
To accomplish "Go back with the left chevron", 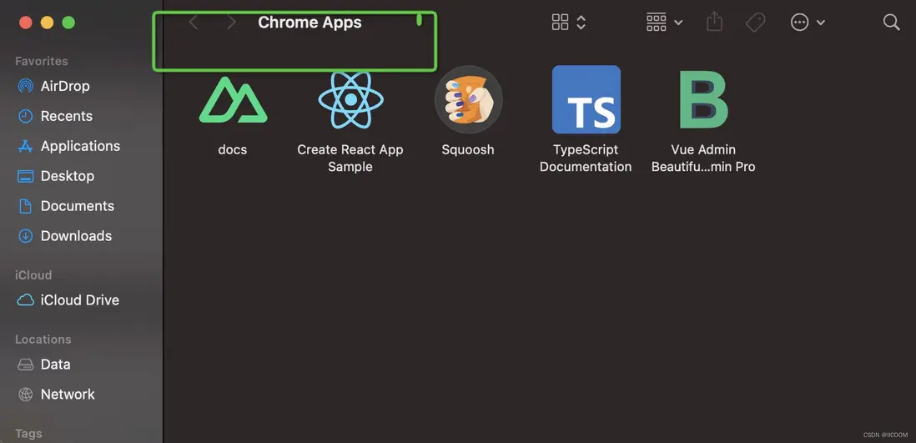I will (x=194, y=23).
